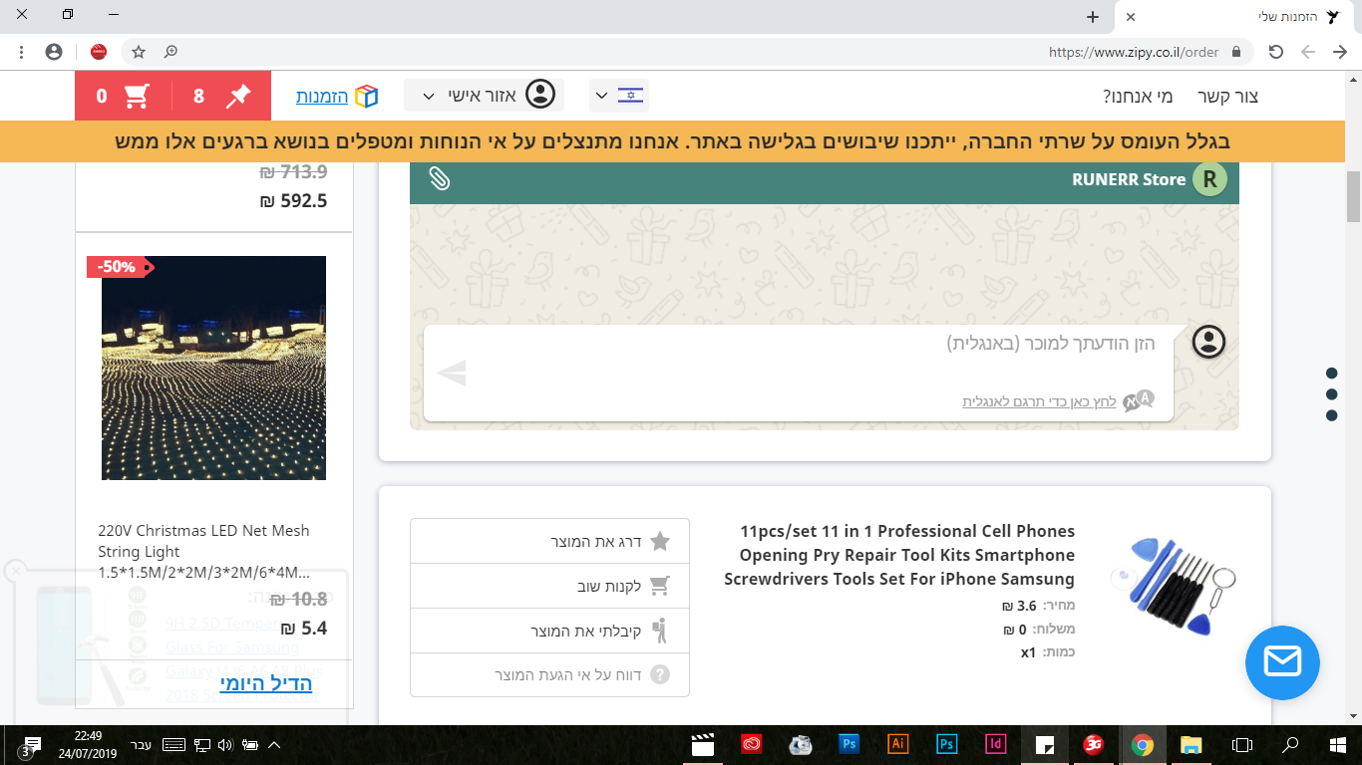Click the browser vertical scrollbar thumb
The height and width of the screenshot is (765, 1362).
1354,197
